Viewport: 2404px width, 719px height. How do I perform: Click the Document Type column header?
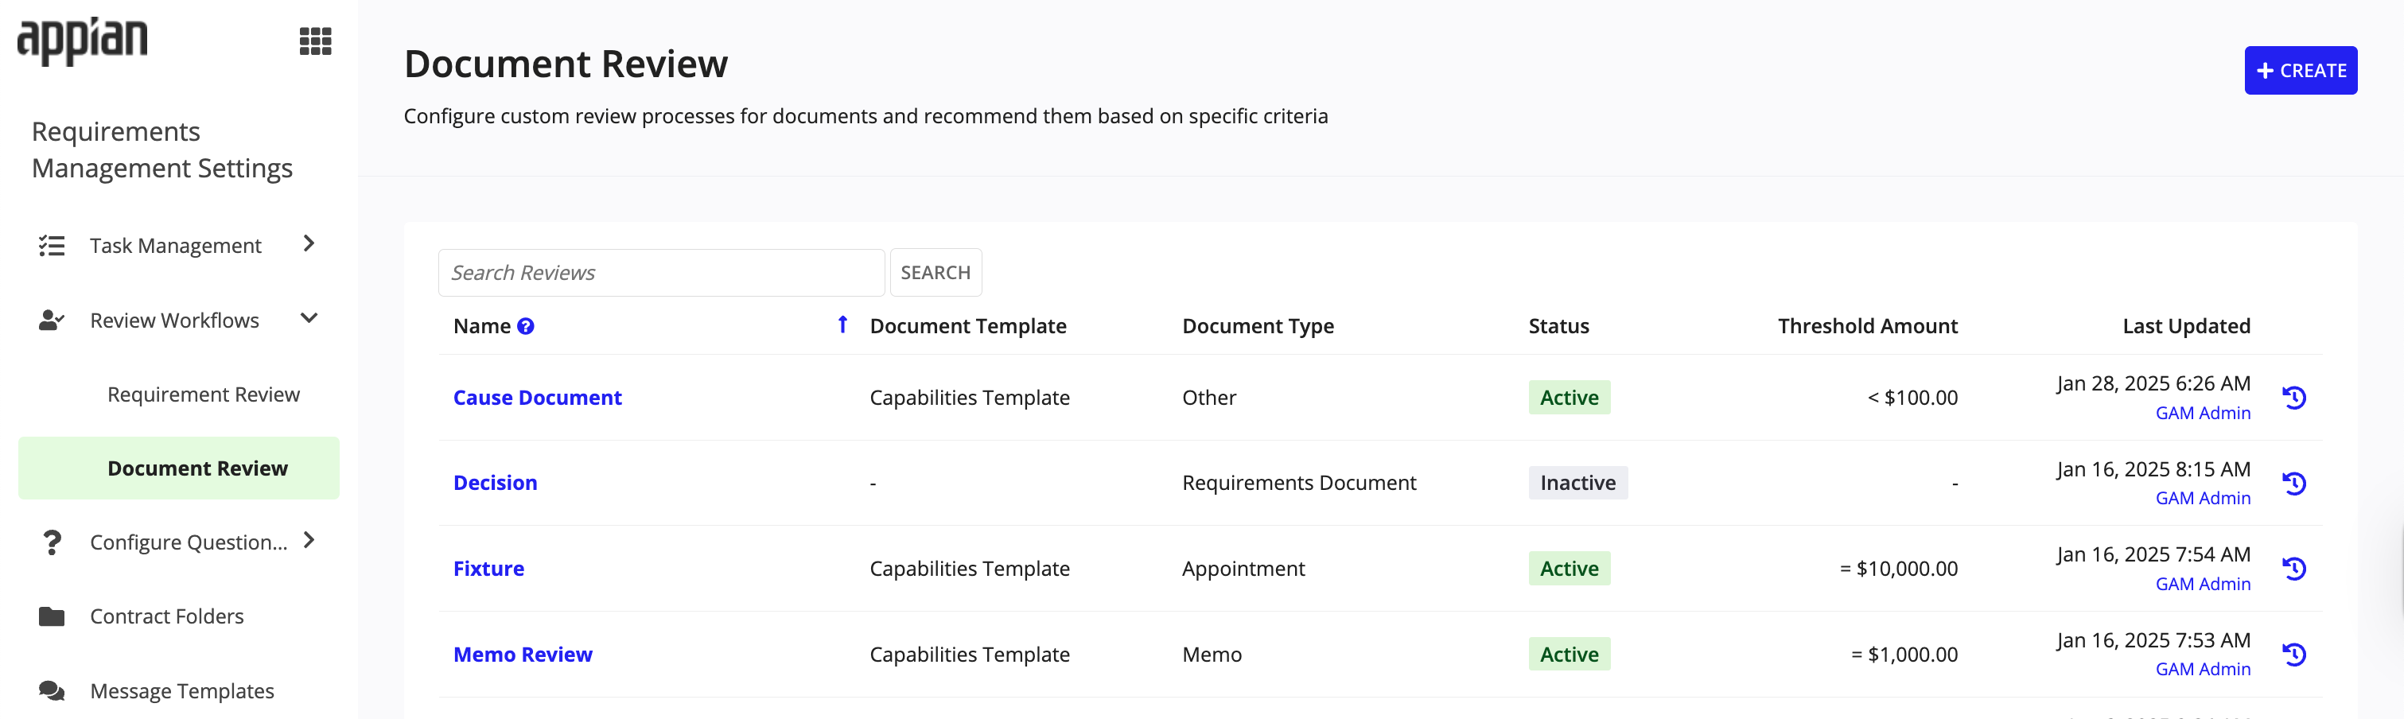pos(1258,326)
